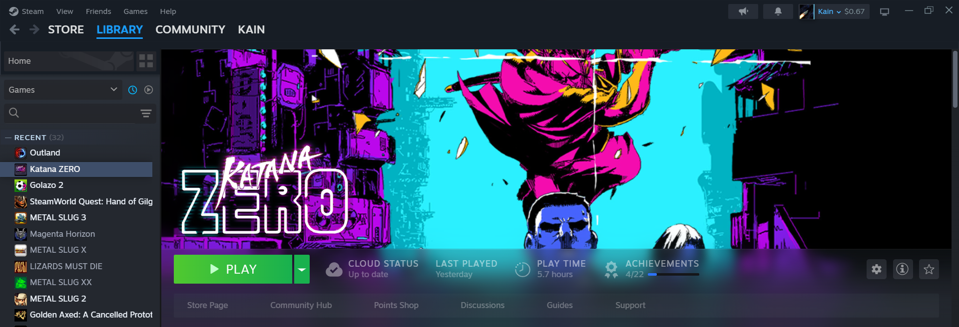Click the library search field
Image resolution: width=959 pixels, height=327 pixels.
(x=70, y=113)
